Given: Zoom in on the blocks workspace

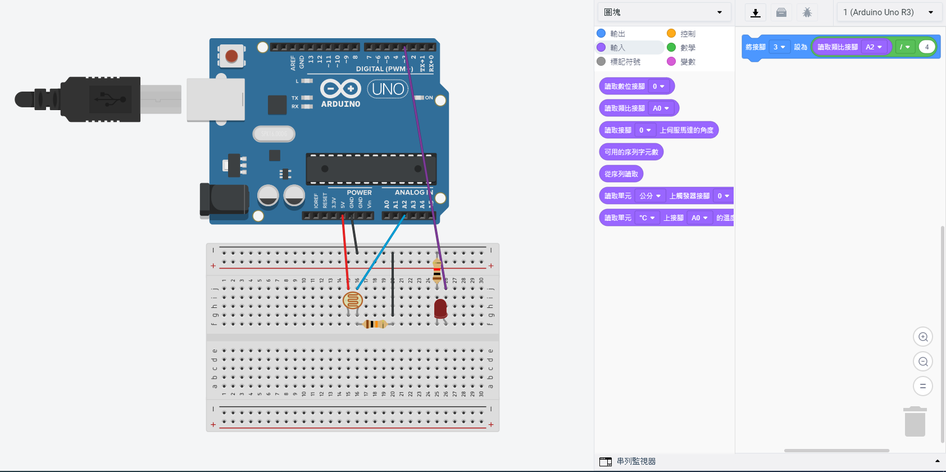Looking at the screenshot, I should [923, 337].
